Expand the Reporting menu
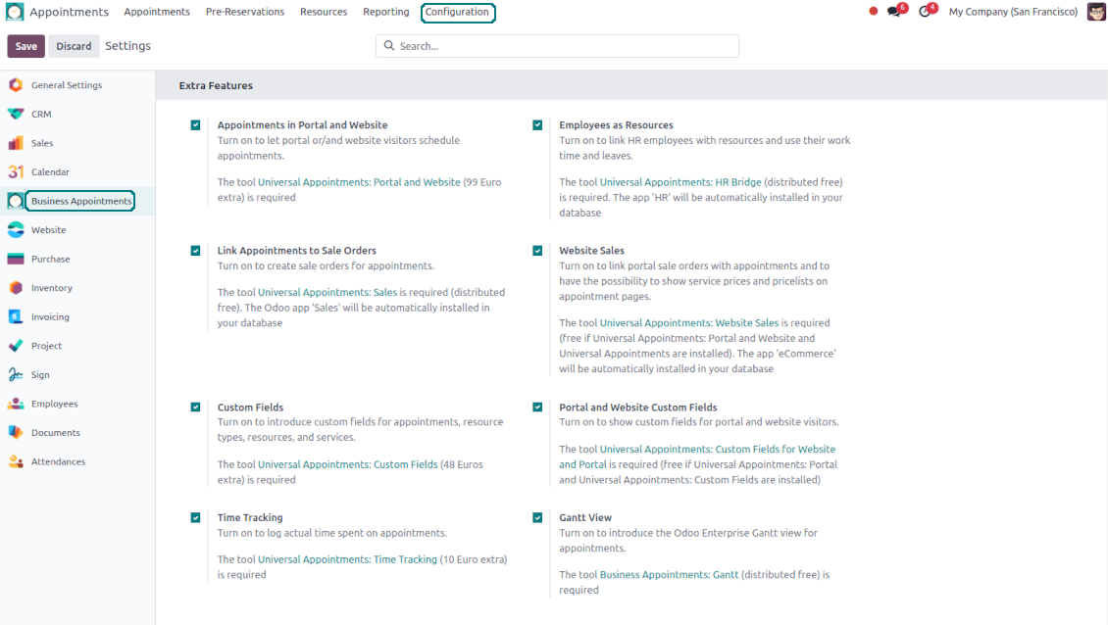Viewport: 1108px width, 625px height. 385,13
